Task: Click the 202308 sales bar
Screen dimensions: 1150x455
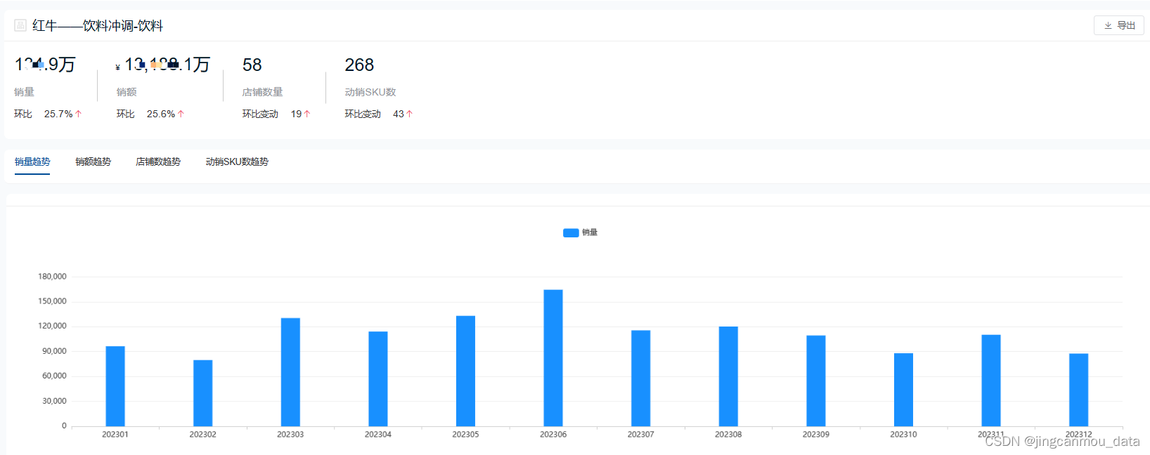Action: (x=728, y=376)
